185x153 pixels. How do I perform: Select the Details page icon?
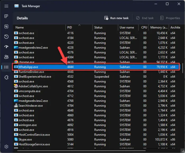6,67
